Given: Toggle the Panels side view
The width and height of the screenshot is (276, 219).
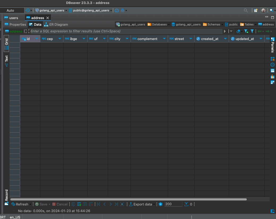Looking at the screenshot, I should pyautogui.click(x=273, y=45).
